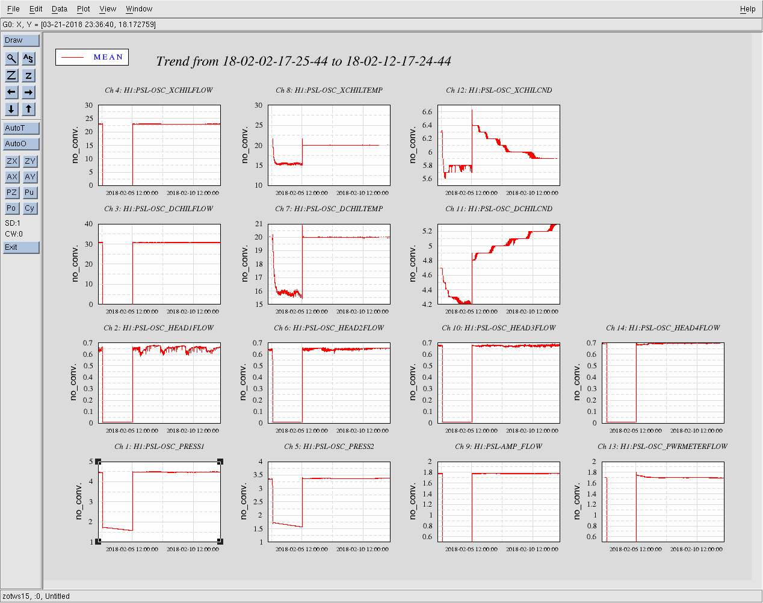Select the Ch 6 HEAD2FLOW graph
The width and height of the screenshot is (763, 603).
(x=329, y=383)
